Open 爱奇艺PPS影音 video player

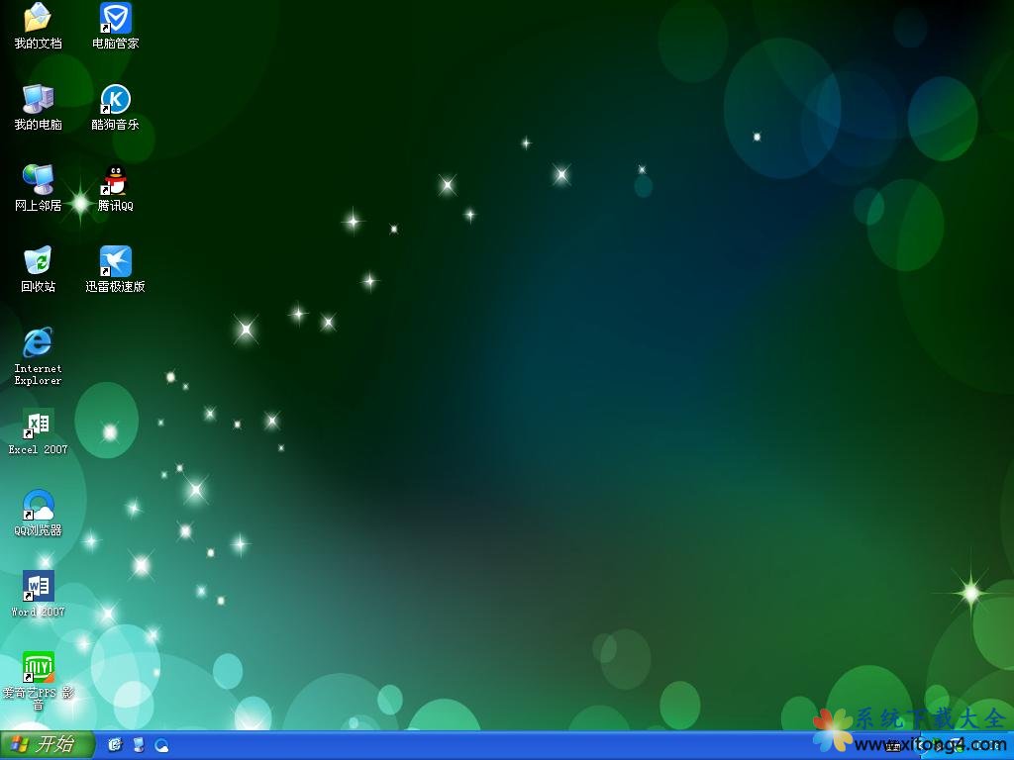tap(38, 667)
